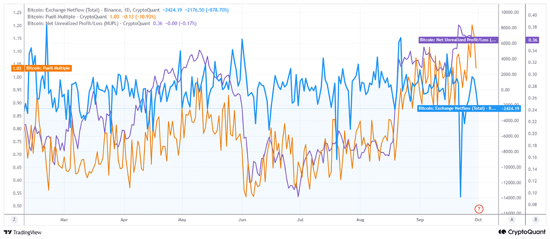The width and height of the screenshot is (550, 239).
Task: Click the purple 0.36 axis tag
Action: 533,40
